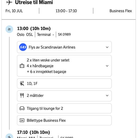Open Billettype Business Flex row
Screen dimensions: 138x138
click(x=64, y=120)
